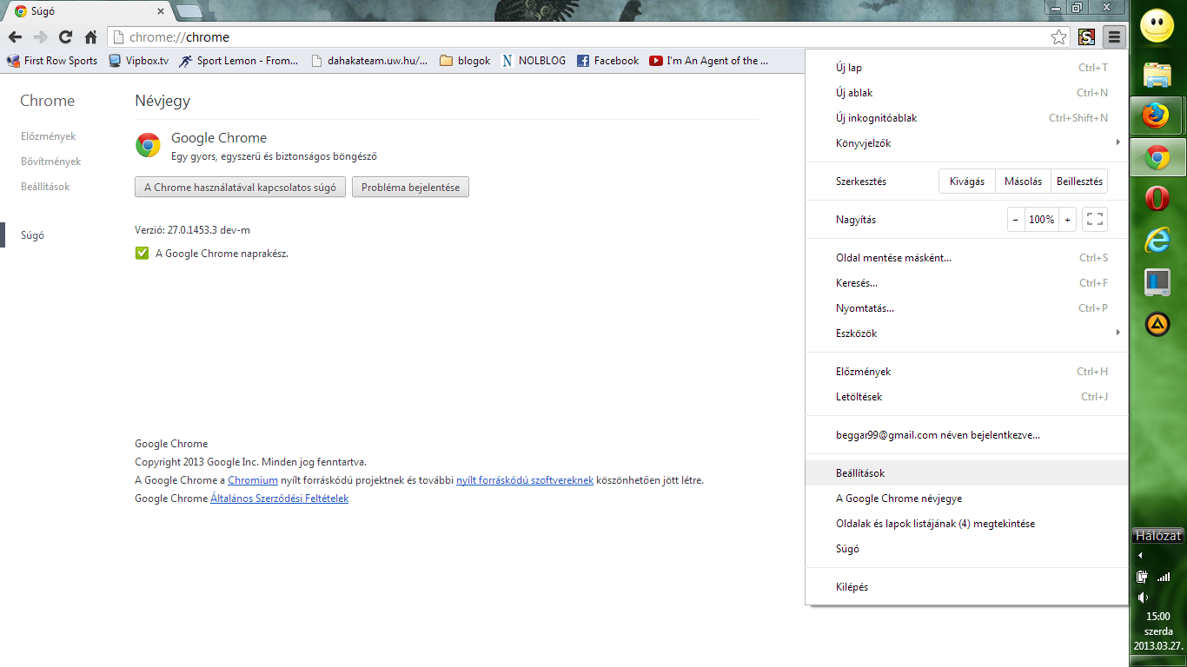This screenshot has height=667, width=1187.
Task: Expand the Könyvjelzők submenu
Action: point(966,143)
